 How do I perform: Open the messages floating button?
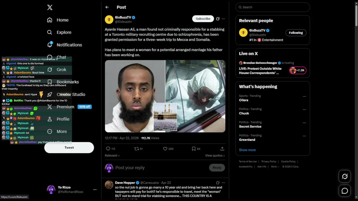point(345,191)
